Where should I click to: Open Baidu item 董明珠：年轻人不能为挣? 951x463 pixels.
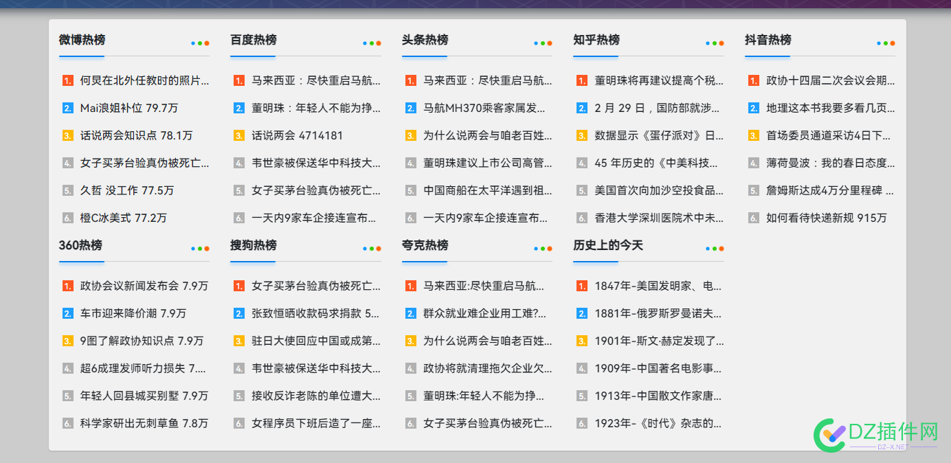click(316, 108)
